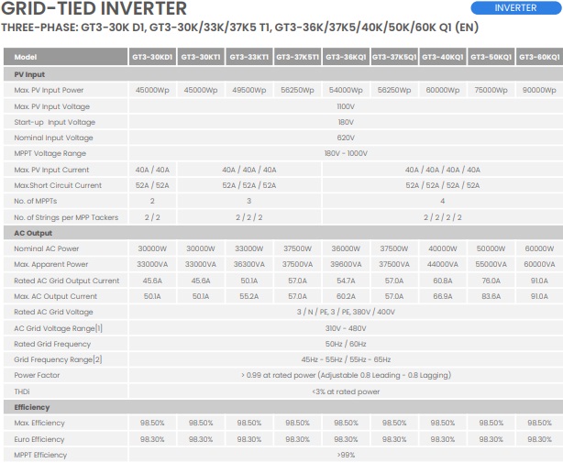The height and width of the screenshot is (463, 563).
Task: Select the GT3-33KT1 column header
Action: click(248, 57)
